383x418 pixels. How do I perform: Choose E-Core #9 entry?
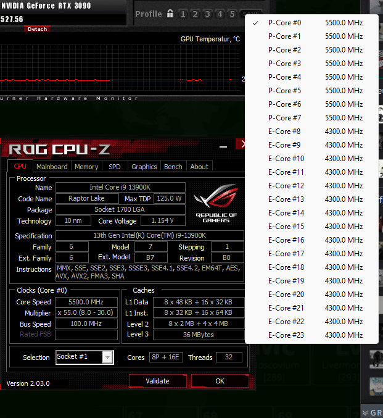311,145
